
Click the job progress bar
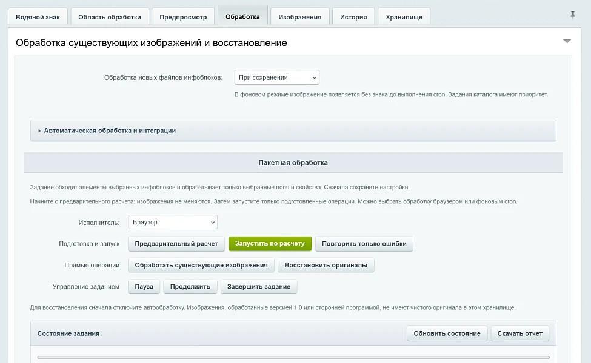293,358
